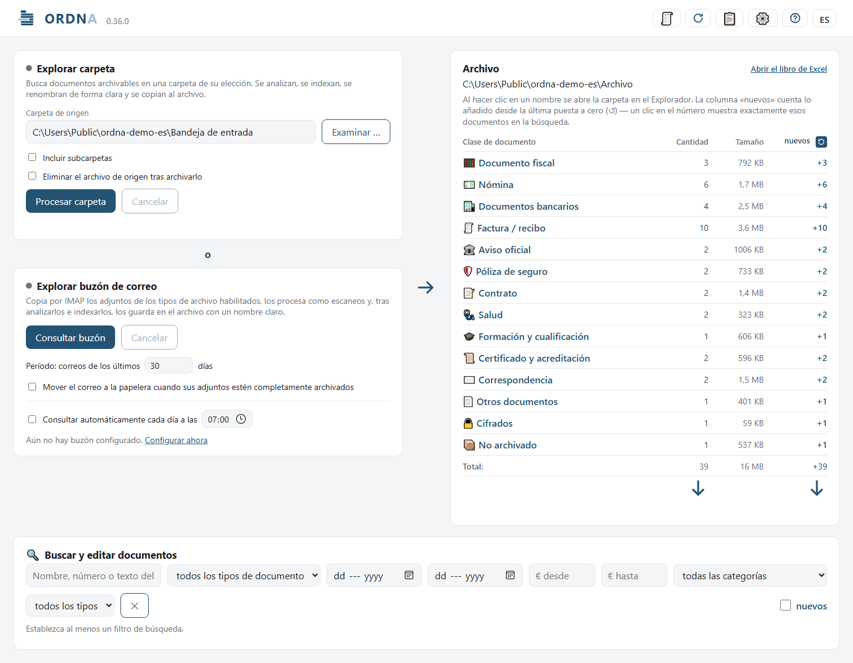Click the Carpeta de origen path field
853x663 pixels.
[170, 132]
